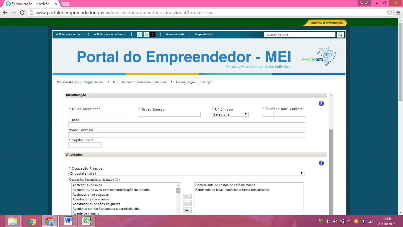403x227 pixels.
Task: Expand Pular para o conteúdo
Action: (x=110, y=34)
